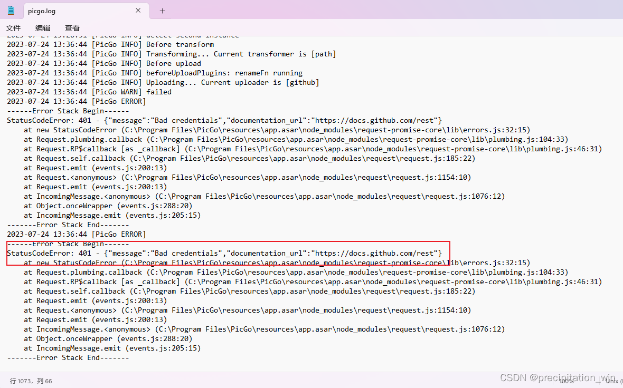Click the second 'request.js:1154:10' line
Screen dimensions: 623x388
247,310
